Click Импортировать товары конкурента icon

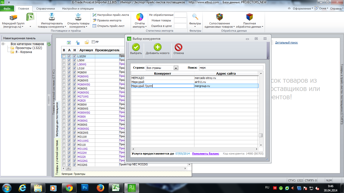point(52,17)
